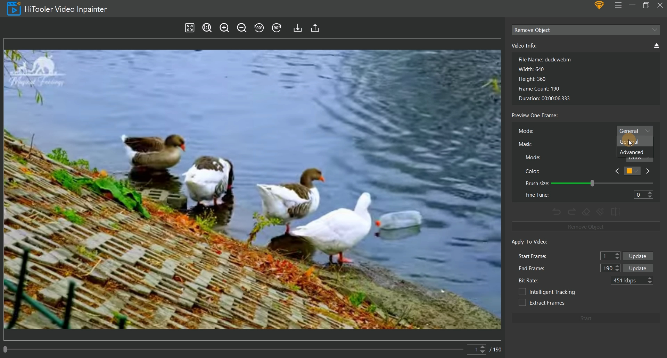Select the fit-to-screen view icon

coord(189,28)
